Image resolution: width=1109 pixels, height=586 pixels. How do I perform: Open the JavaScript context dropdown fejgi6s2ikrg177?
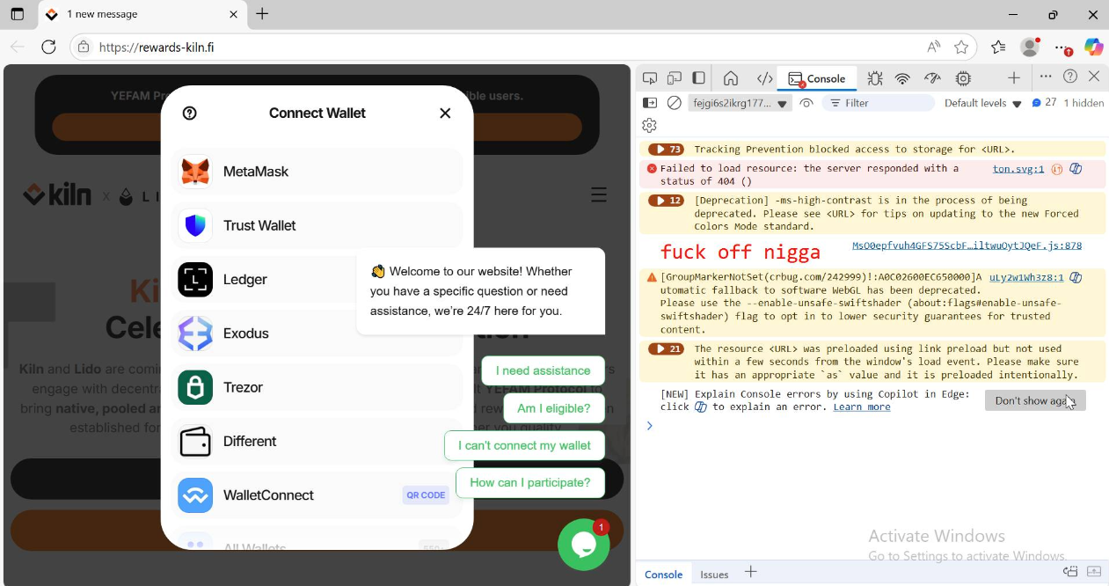click(x=740, y=103)
